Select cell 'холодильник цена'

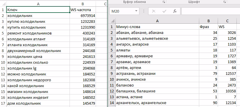38,56
